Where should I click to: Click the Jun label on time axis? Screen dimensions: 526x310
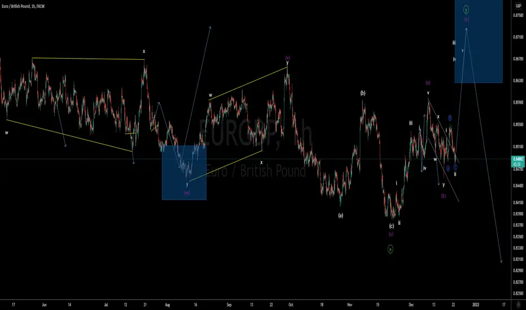(x=44, y=304)
